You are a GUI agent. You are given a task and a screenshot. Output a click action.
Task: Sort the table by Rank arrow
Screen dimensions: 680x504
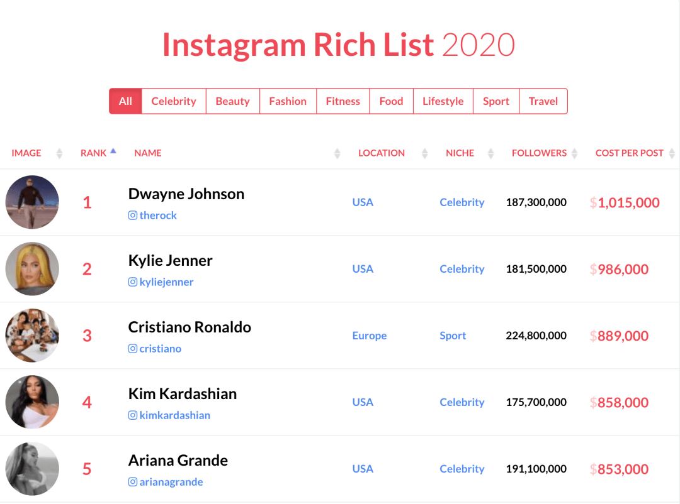click(113, 151)
